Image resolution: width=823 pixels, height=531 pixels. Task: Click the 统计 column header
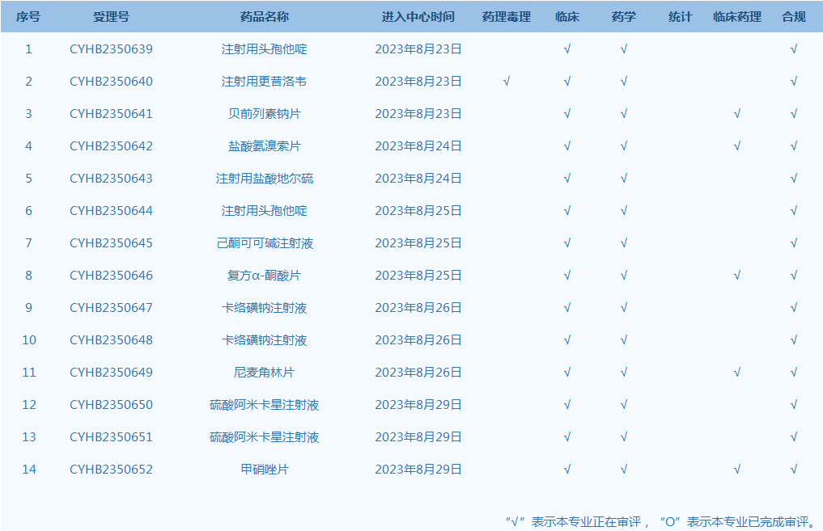[x=681, y=17]
